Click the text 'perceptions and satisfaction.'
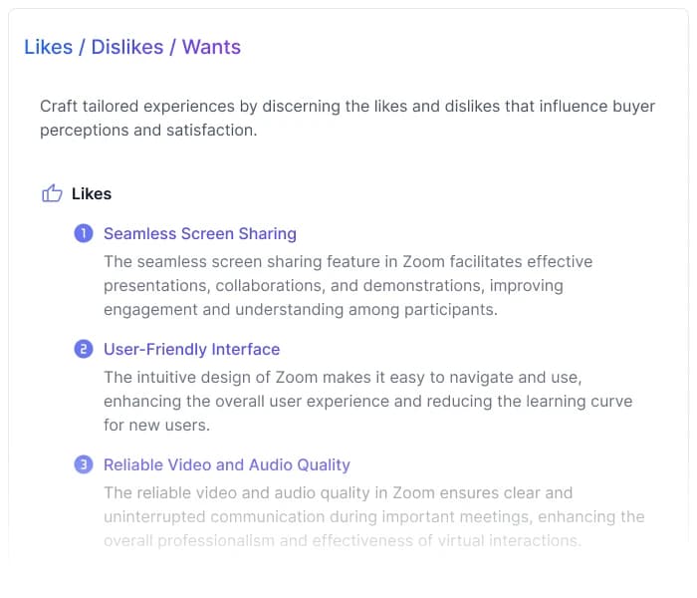This screenshot has height=598, width=697. (148, 130)
